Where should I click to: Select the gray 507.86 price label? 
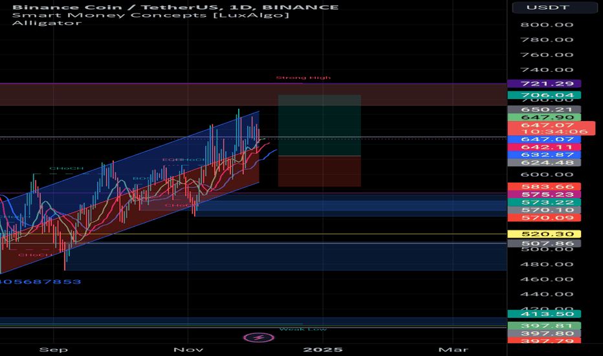point(544,243)
